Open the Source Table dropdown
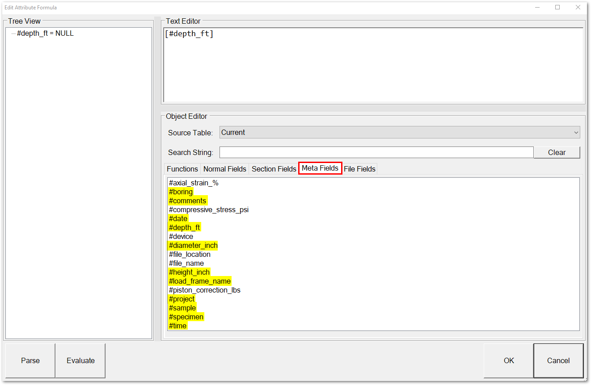 (x=574, y=132)
